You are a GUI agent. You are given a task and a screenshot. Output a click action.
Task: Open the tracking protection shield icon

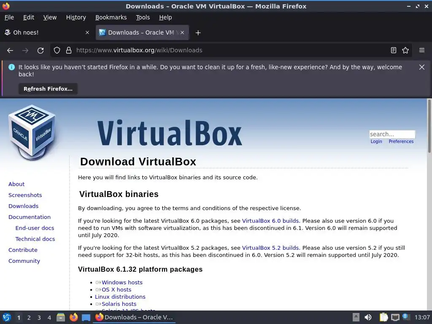[x=57, y=50]
